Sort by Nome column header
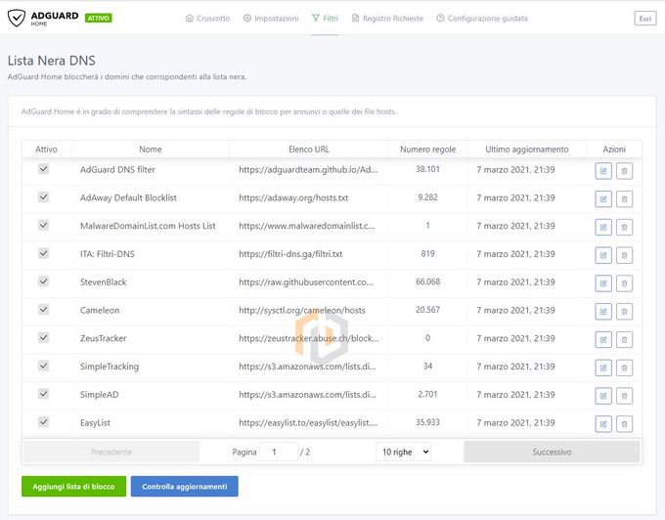665x520 pixels. [x=151, y=150]
